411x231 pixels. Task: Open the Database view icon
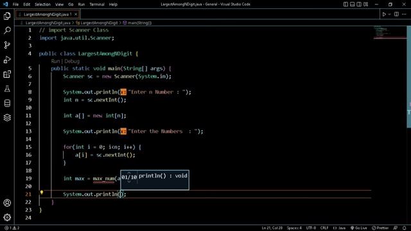point(7,103)
